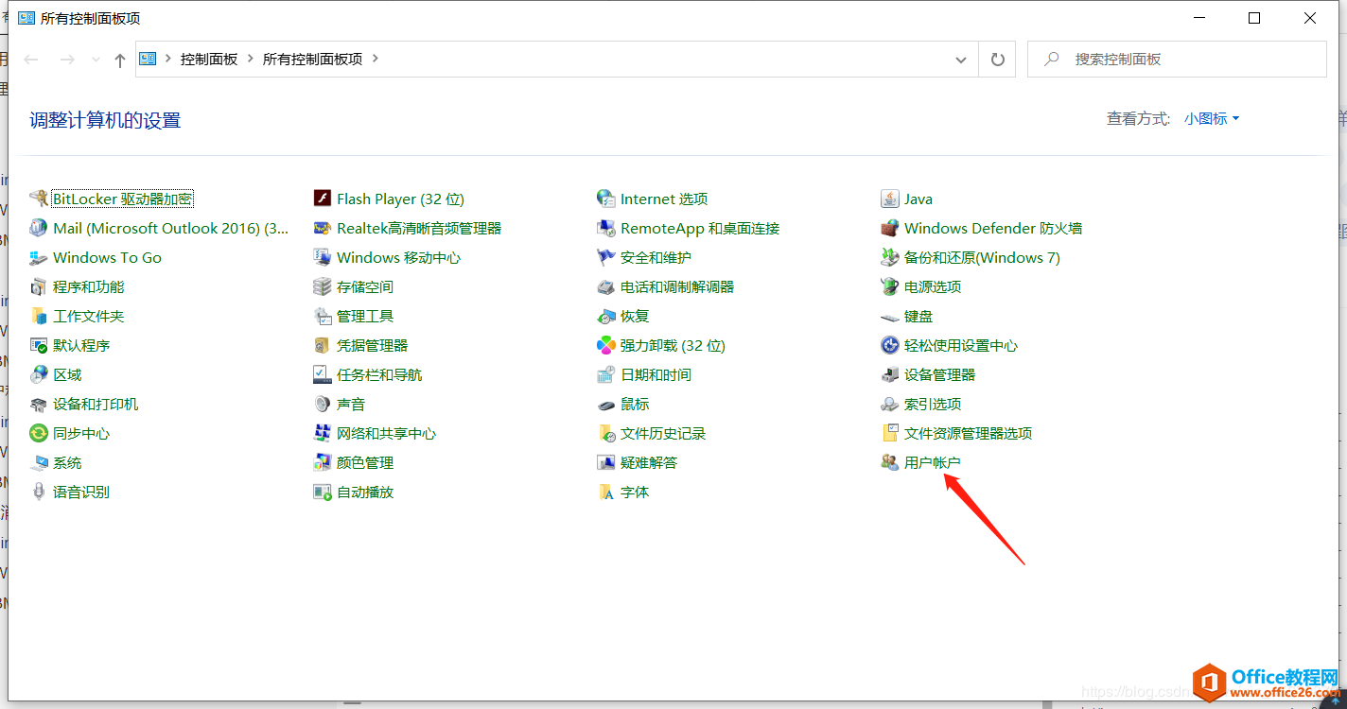The height and width of the screenshot is (709, 1347).
Task: Click the Windows To Go icon
Action: point(39,257)
